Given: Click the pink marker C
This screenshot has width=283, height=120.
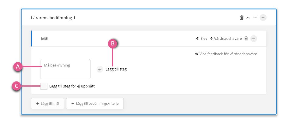Looking at the screenshot, I should click(x=16, y=86).
